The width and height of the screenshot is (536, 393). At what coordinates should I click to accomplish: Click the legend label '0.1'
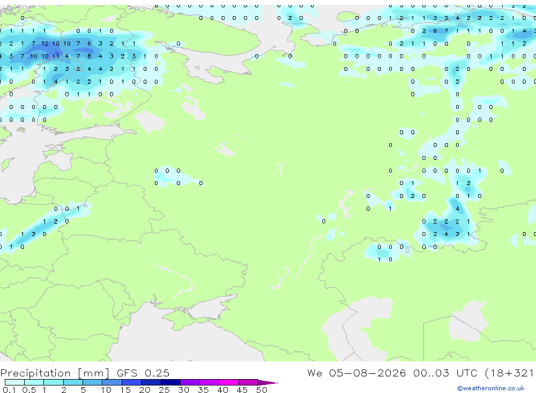point(9,390)
